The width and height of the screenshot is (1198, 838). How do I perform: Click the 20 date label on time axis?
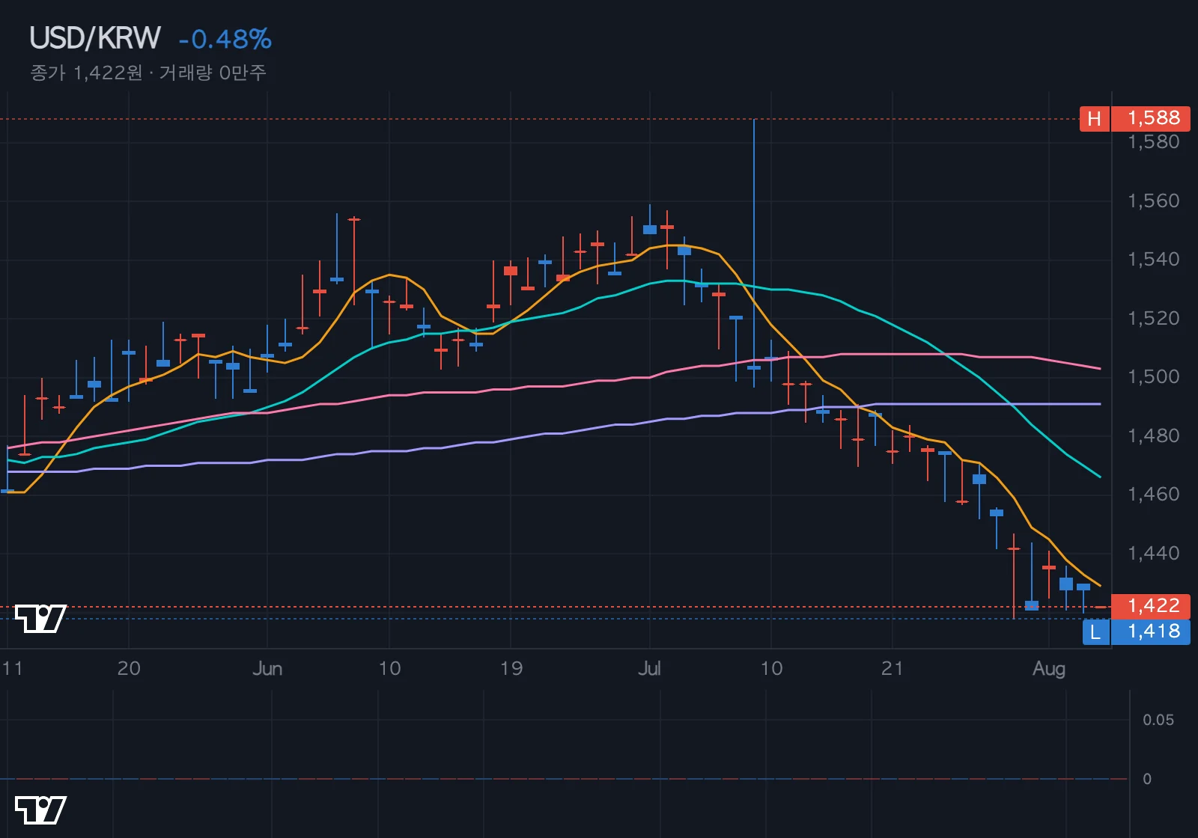coord(129,668)
